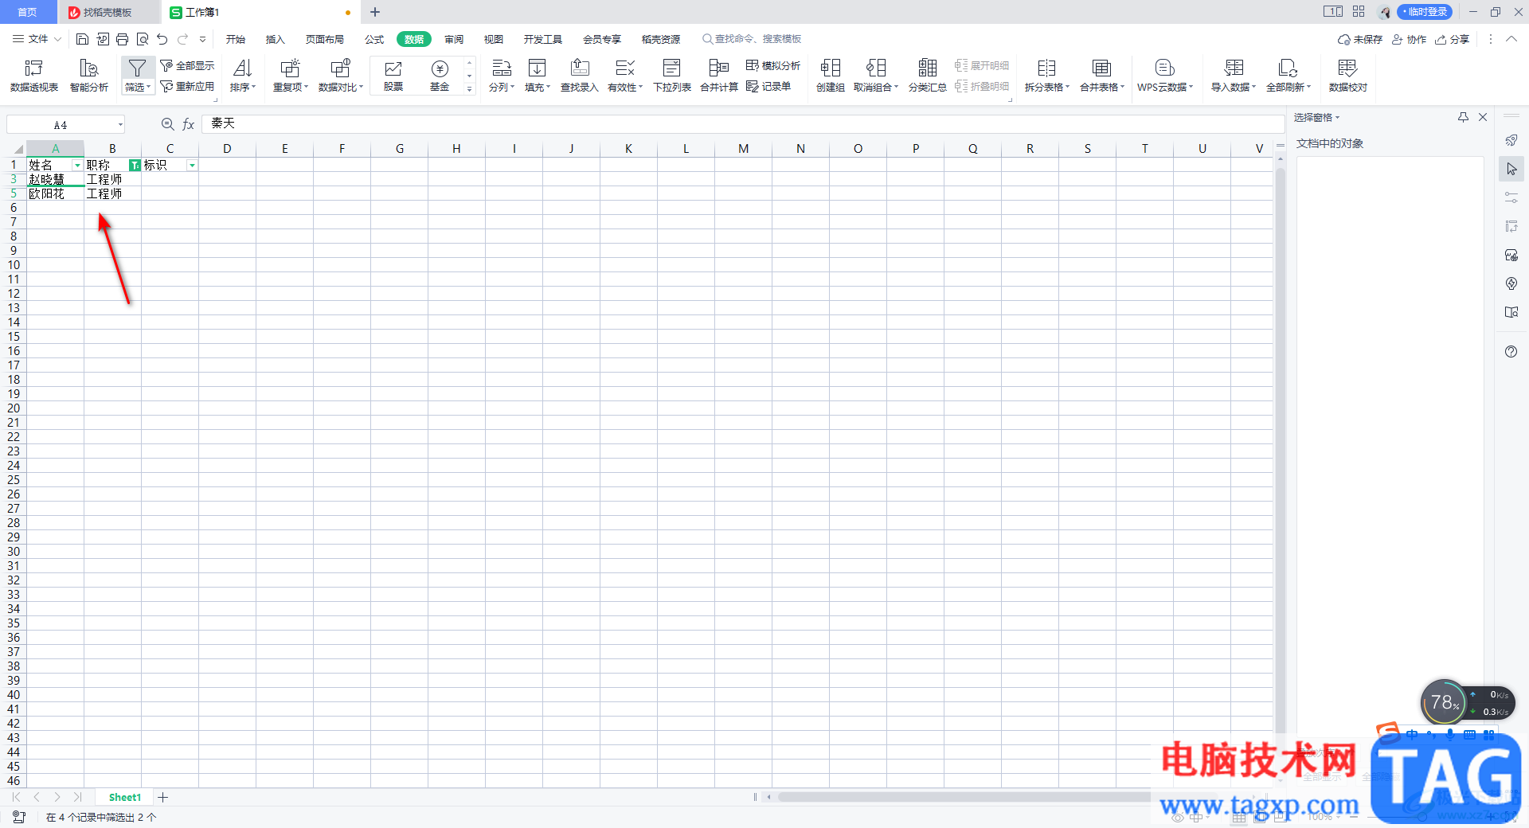Viewport: 1529px width, 828px height.
Task: Open the 记录单 record form
Action: pyautogui.click(x=768, y=86)
